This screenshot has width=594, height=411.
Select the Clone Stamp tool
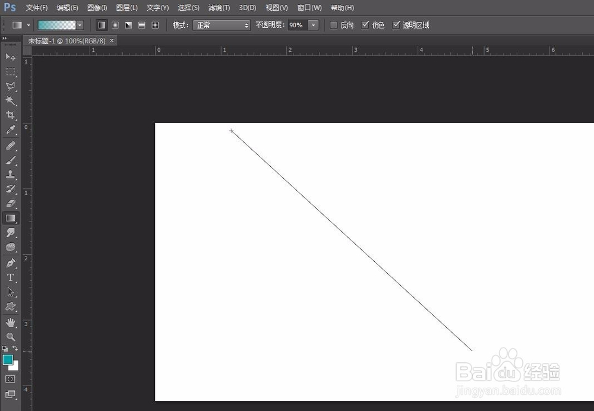pos(11,175)
